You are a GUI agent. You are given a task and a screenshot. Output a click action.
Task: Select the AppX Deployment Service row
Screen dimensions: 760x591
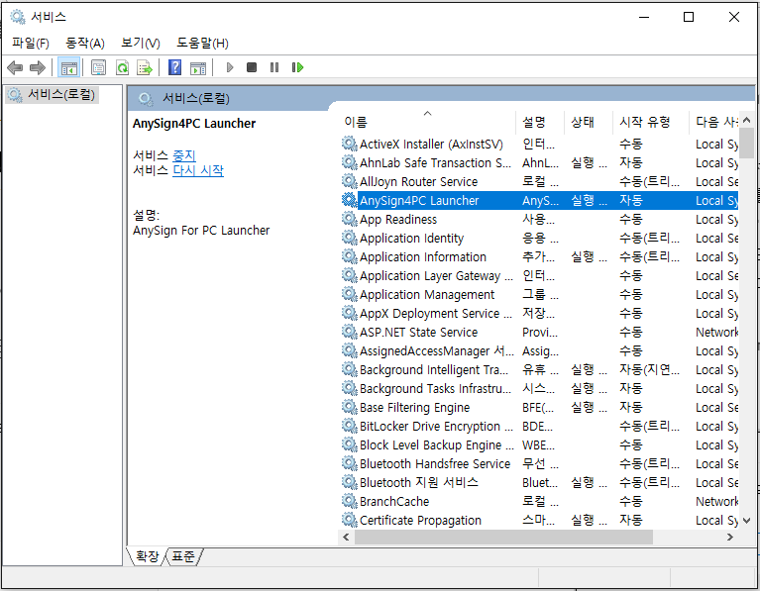tap(539, 314)
